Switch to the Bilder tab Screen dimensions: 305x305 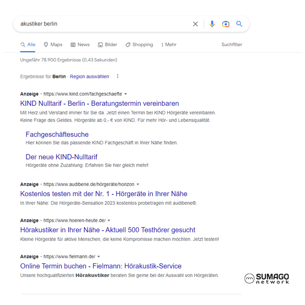coord(107,45)
